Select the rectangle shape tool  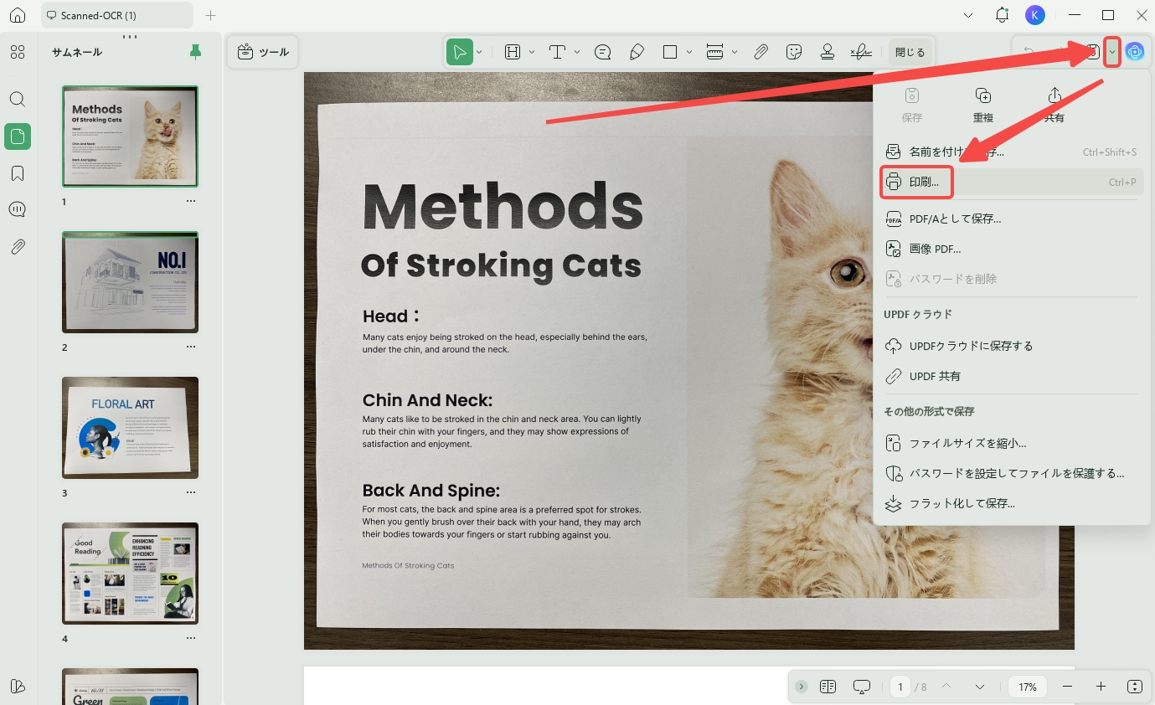(670, 52)
